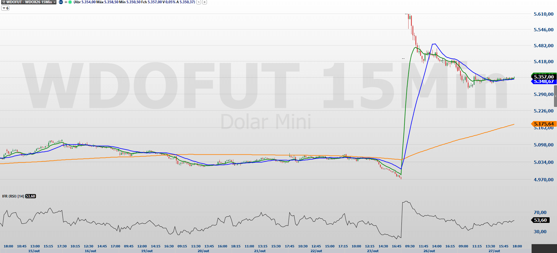Click the 23/out date on the time axis
This screenshot has width=557, height=253.
pyautogui.click(x=373, y=251)
